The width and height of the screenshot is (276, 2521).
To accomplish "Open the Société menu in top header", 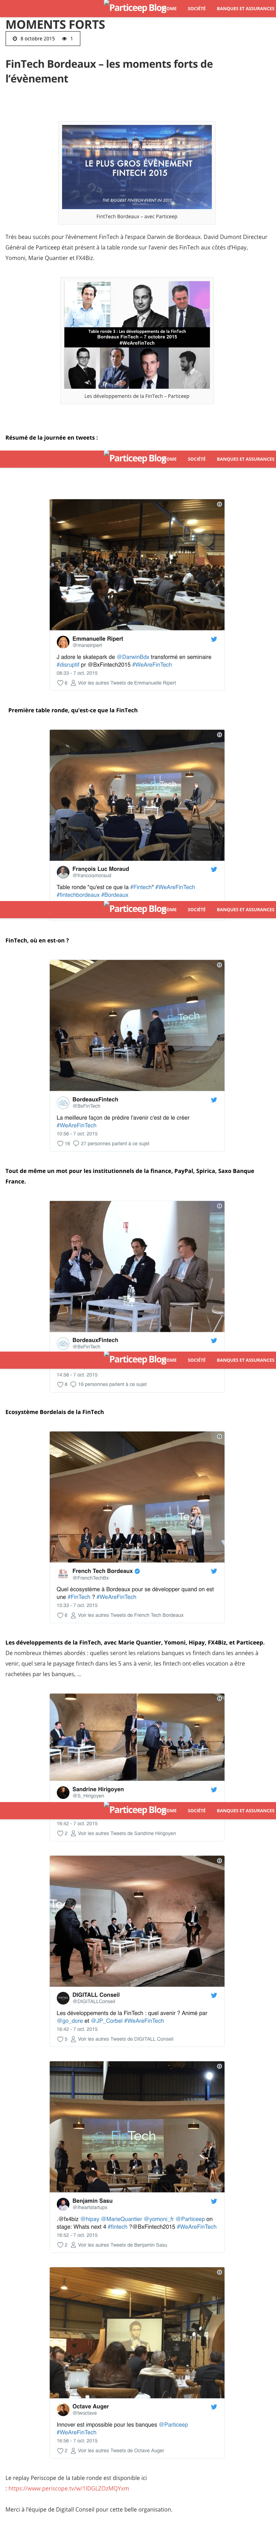I will [x=197, y=9].
